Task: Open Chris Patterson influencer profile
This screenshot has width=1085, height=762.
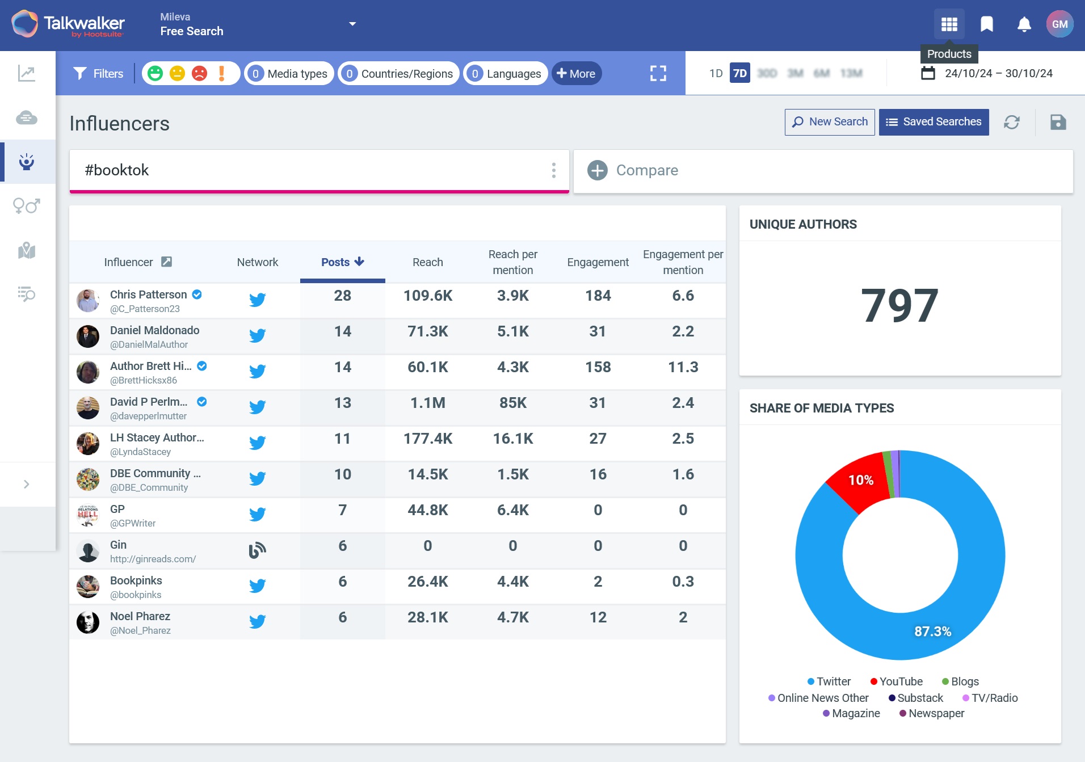Action: (x=148, y=294)
